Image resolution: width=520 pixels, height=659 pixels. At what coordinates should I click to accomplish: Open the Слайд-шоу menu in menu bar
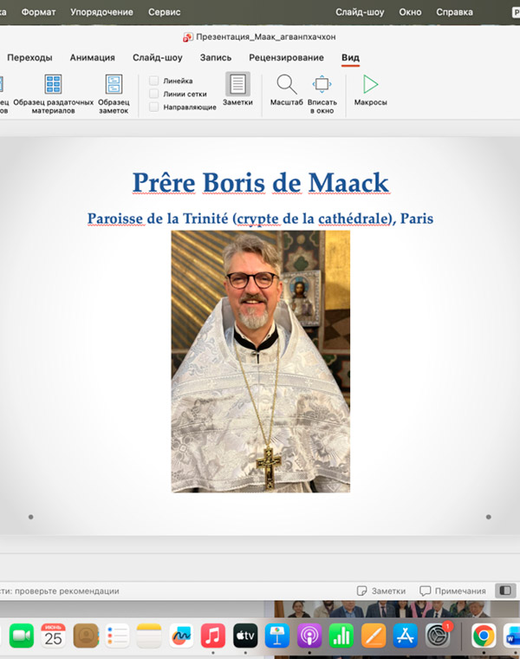pyautogui.click(x=360, y=12)
